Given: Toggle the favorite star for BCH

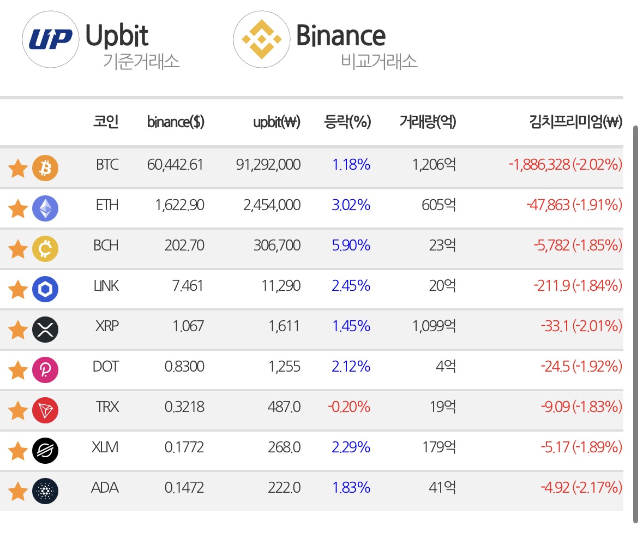Looking at the screenshot, I should (x=18, y=249).
